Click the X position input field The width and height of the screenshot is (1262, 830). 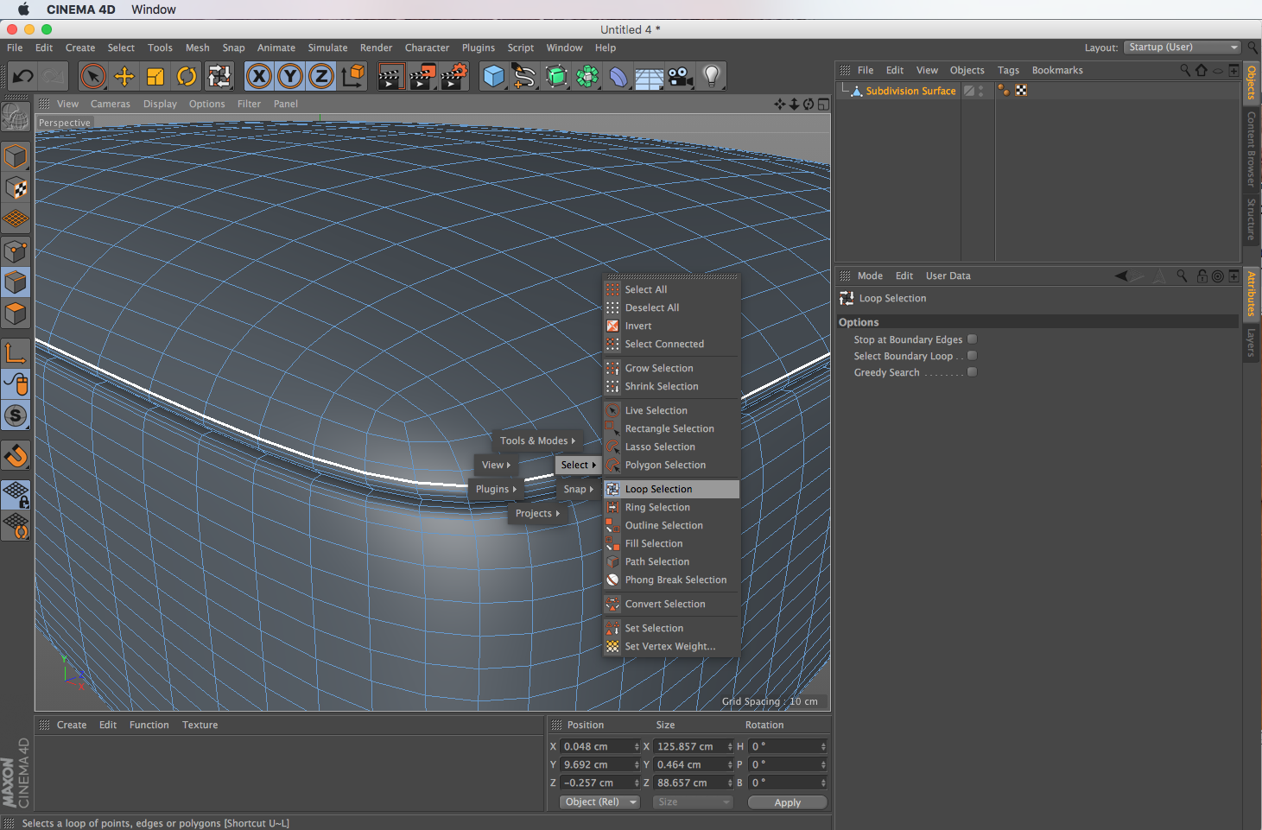click(x=597, y=747)
